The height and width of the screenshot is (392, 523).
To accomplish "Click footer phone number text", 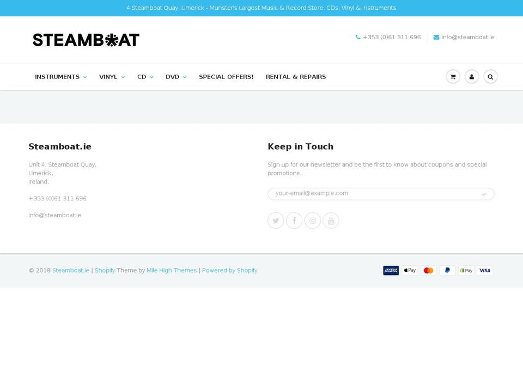I will coord(57,198).
